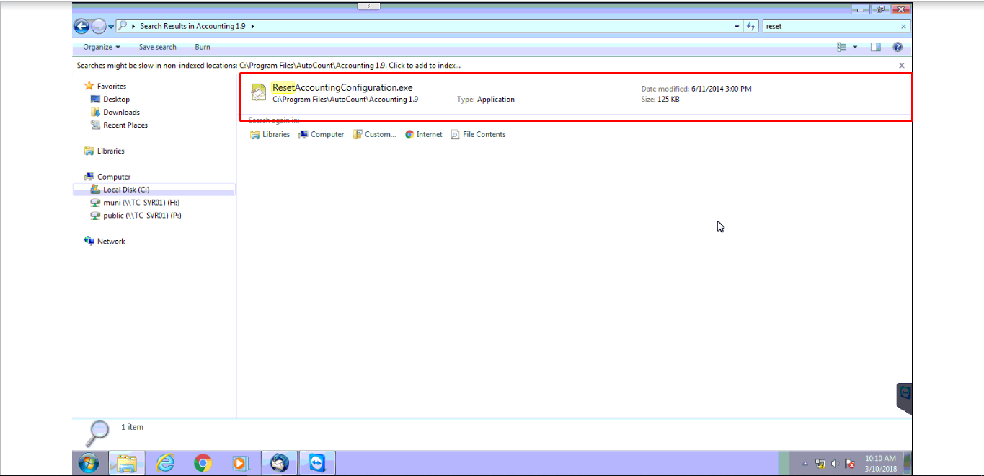The width and height of the screenshot is (984, 476).
Task: Open the Windows Start menu
Action: click(89, 463)
